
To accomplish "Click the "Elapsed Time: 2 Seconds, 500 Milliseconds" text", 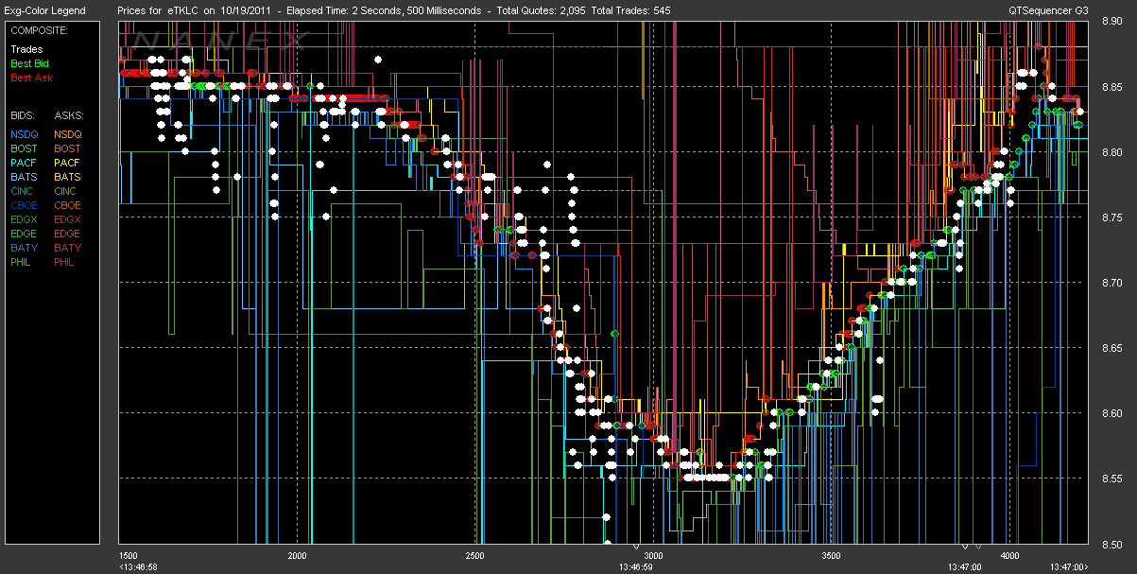I will [x=386, y=10].
